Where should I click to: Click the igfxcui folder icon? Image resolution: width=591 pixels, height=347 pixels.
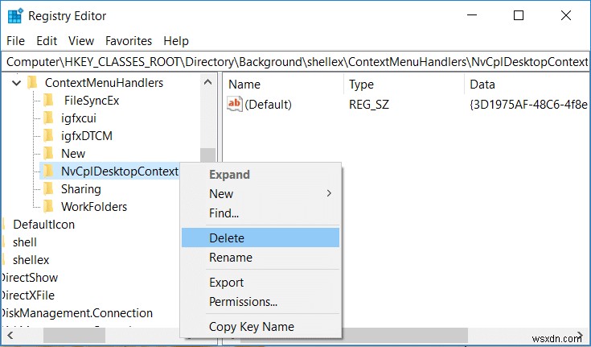point(49,118)
